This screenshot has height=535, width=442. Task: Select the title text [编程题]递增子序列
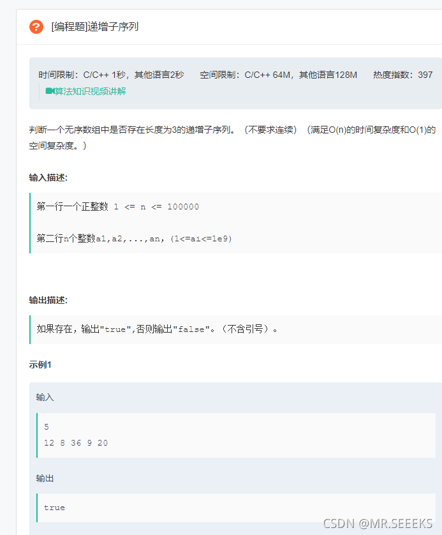point(95,27)
